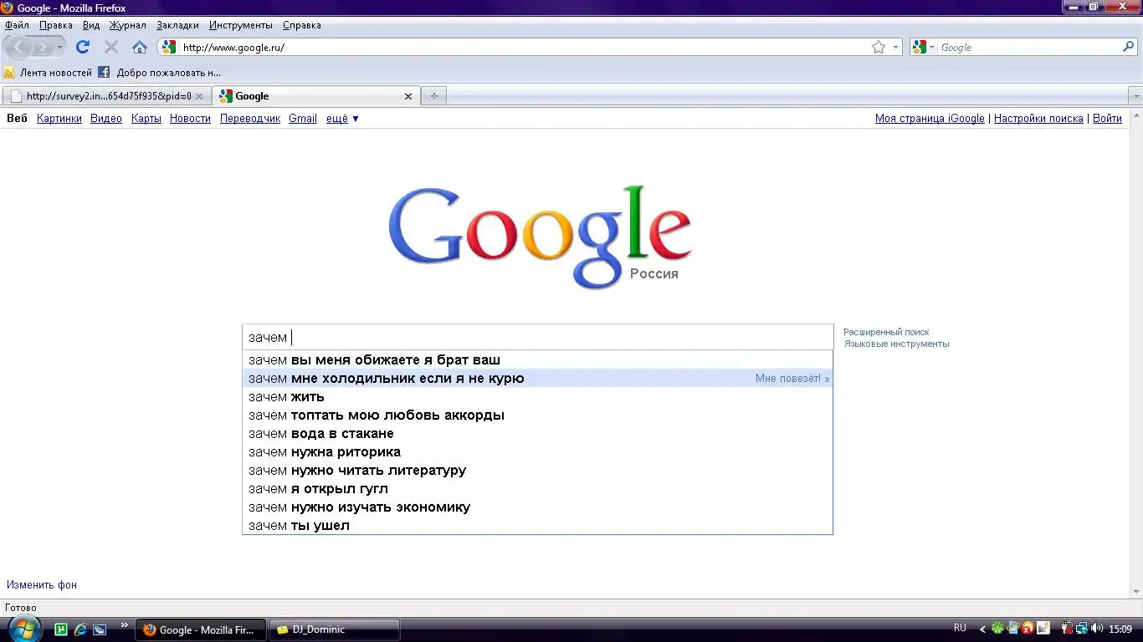Open the search engine selector dropdown
The width and height of the screenshot is (1143, 642).
924,48
